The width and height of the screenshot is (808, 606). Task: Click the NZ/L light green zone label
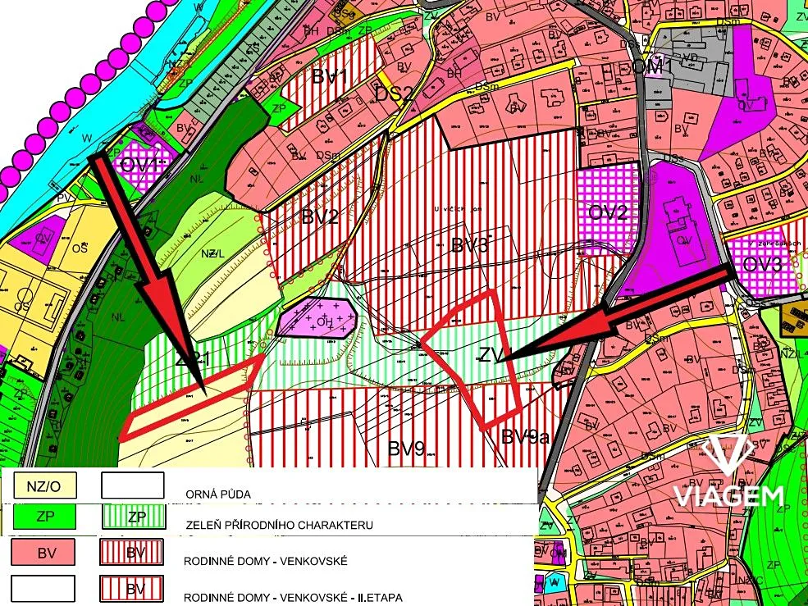coord(212,254)
